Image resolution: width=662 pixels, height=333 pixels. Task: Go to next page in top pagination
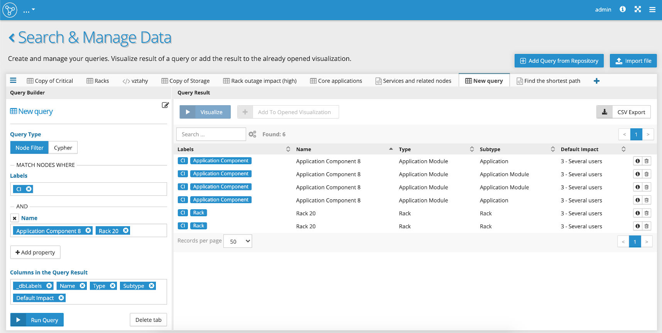[x=648, y=135]
